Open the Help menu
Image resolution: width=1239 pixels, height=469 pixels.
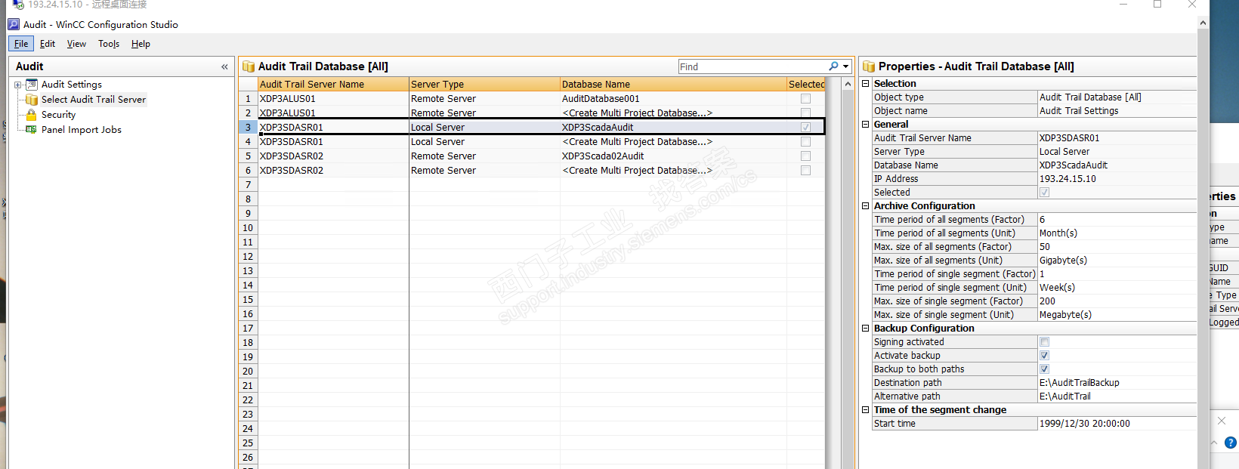pyautogui.click(x=141, y=44)
